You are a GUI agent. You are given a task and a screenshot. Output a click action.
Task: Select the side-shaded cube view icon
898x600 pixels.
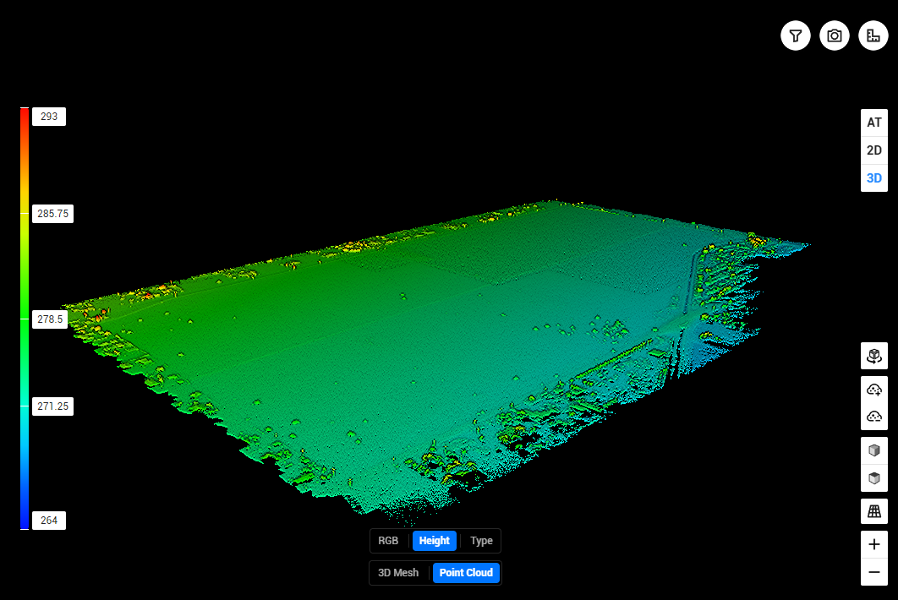[x=874, y=450]
